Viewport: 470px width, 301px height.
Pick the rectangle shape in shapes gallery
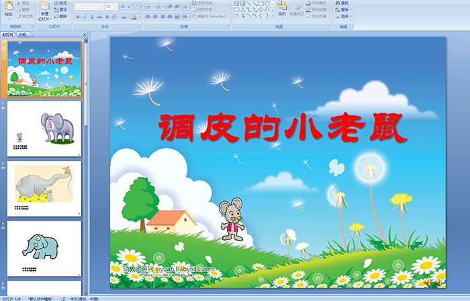[261, 3]
